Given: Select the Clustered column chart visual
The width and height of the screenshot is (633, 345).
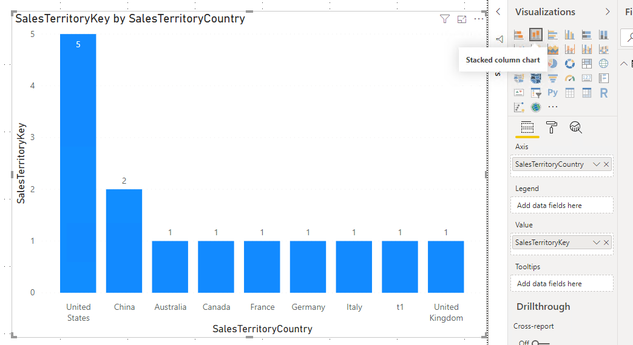Looking at the screenshot, I should tap(570, 35).
